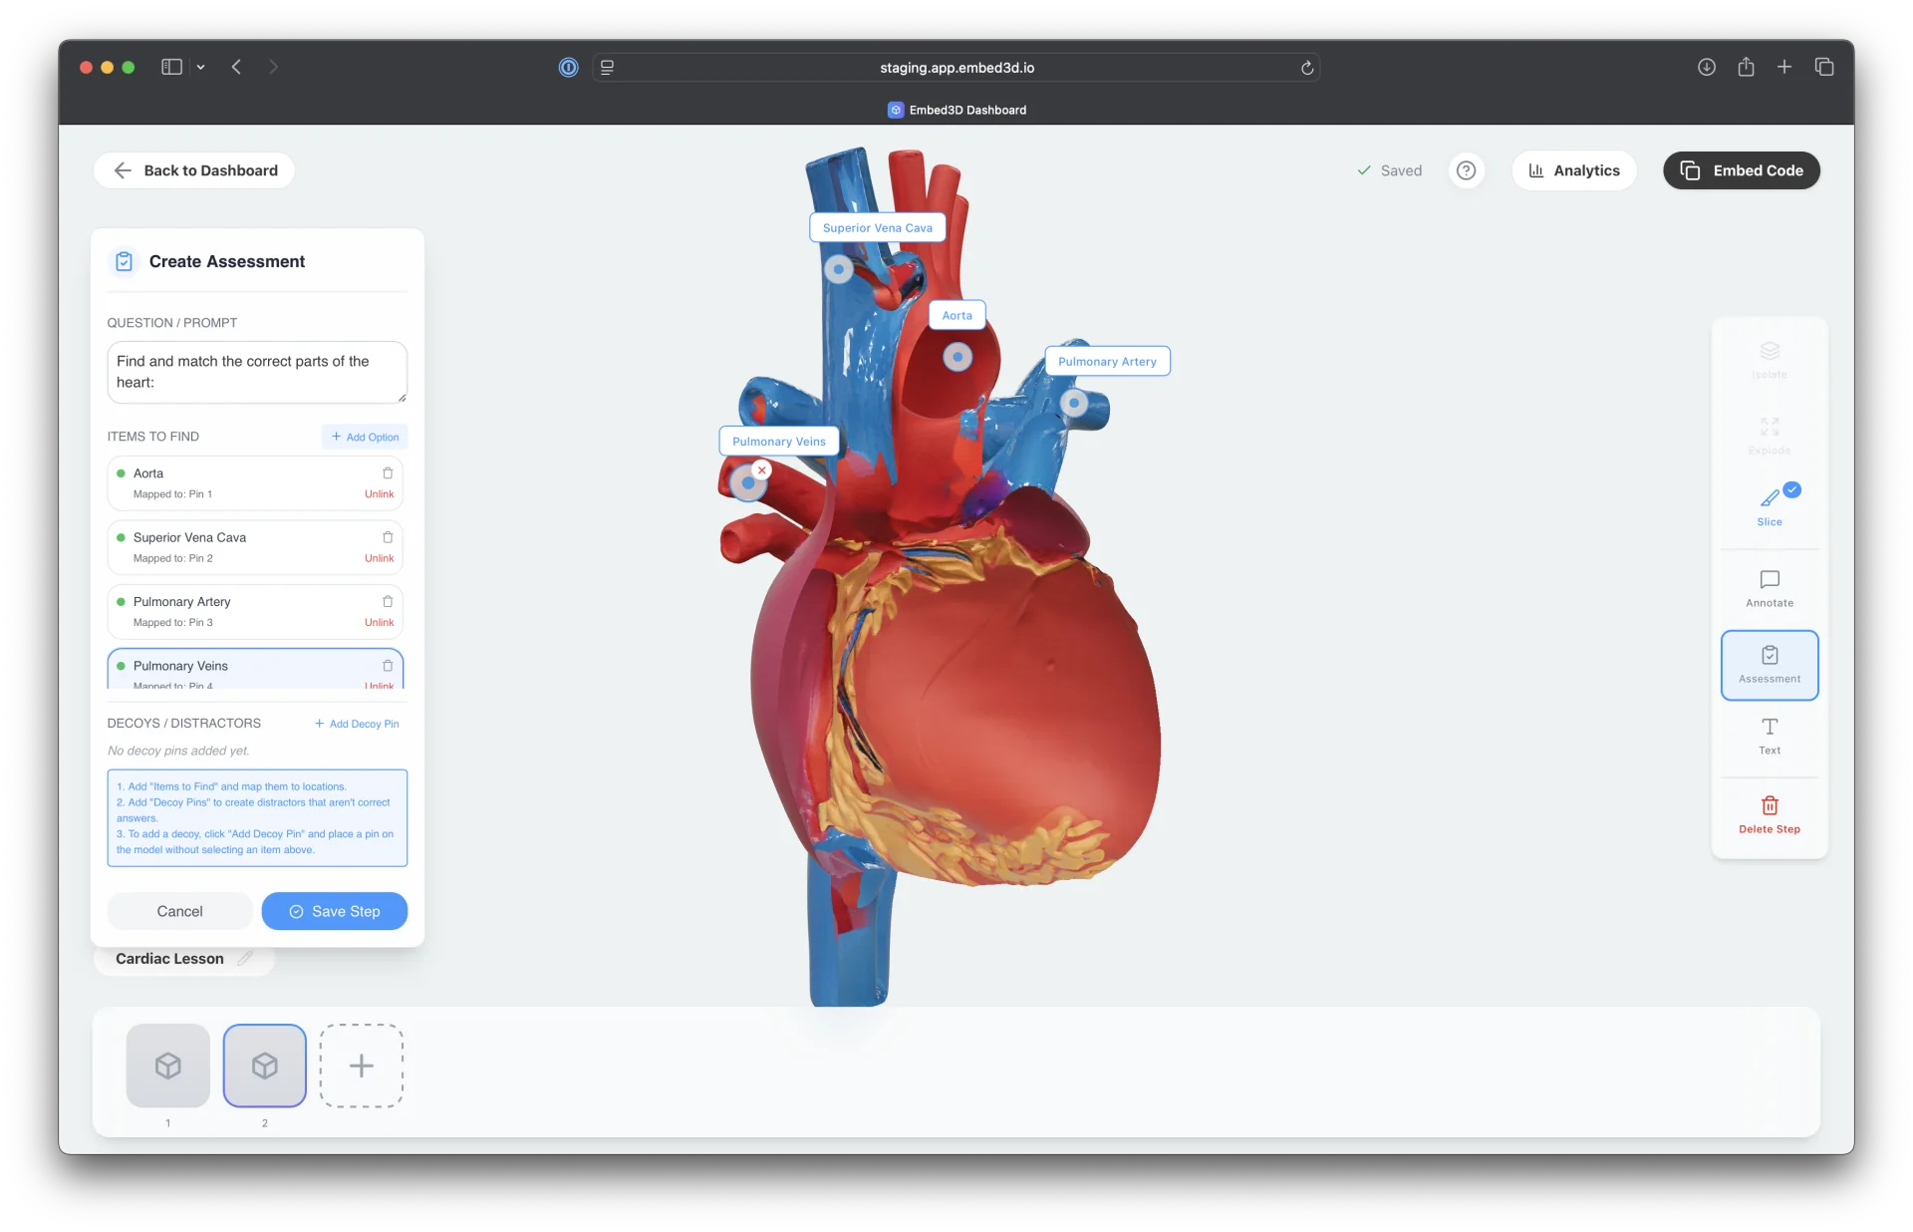Edit the Cardiac Lesson title with pencil icon
Viewport: 1913px width, 1232px height.
coord(245,958)
